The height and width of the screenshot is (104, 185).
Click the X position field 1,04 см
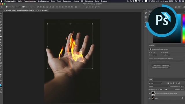pyautogui.click(x=154, y=55)
